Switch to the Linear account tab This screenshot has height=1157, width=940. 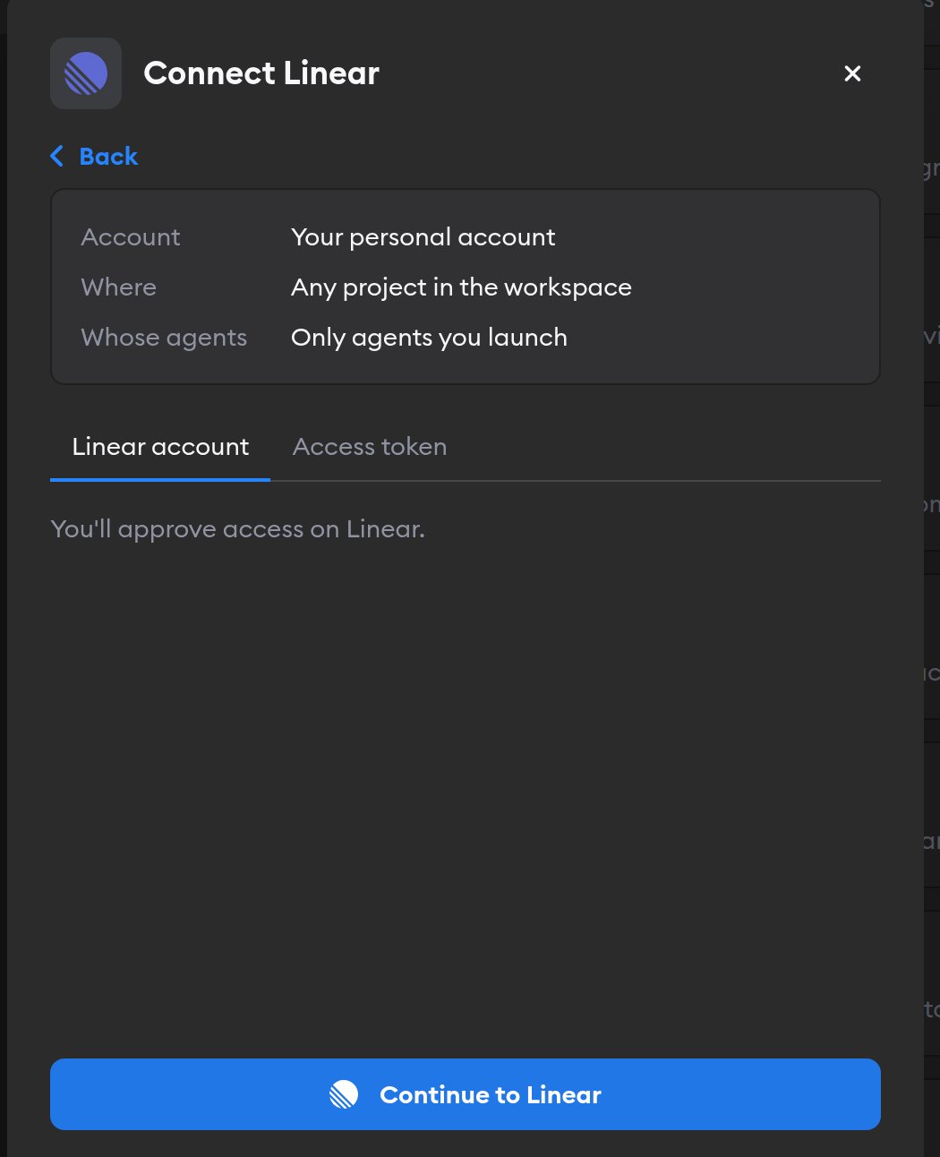(160, 447)
